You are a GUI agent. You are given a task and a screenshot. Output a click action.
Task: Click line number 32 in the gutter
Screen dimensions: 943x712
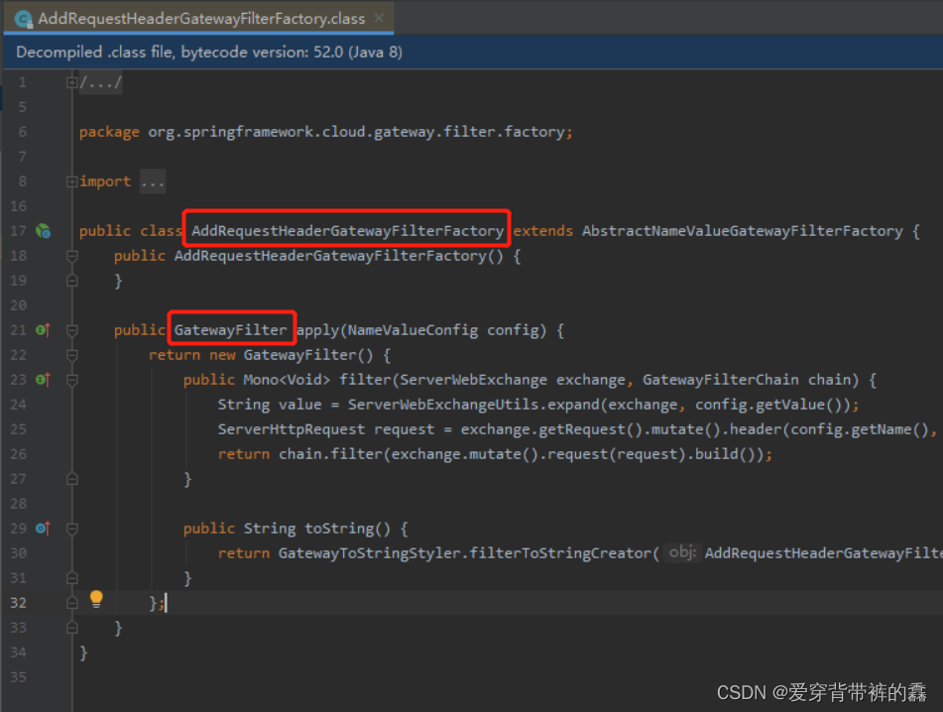18,603
